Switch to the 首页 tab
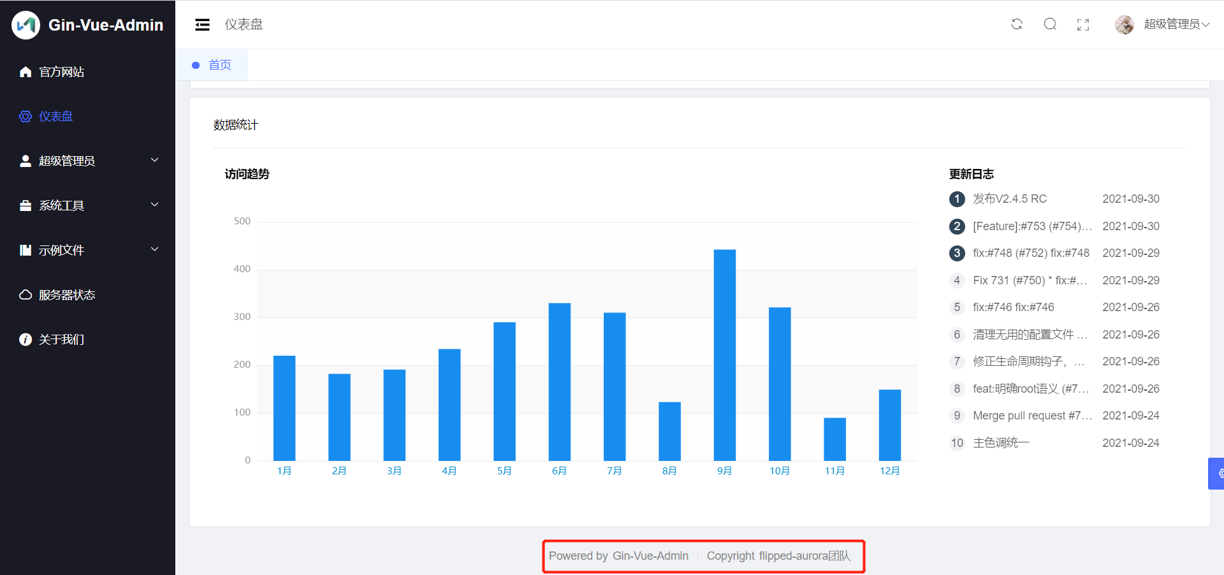 click(x=212, y=65)
